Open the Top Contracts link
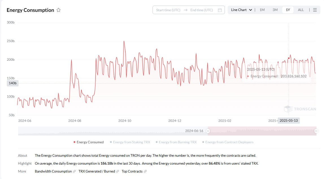Viewport: 324px width, 179px height. point(132,171)
